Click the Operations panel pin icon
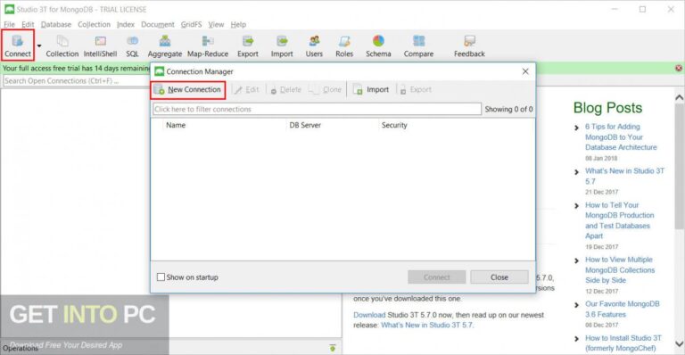685x355 pixels. point(333,348)
